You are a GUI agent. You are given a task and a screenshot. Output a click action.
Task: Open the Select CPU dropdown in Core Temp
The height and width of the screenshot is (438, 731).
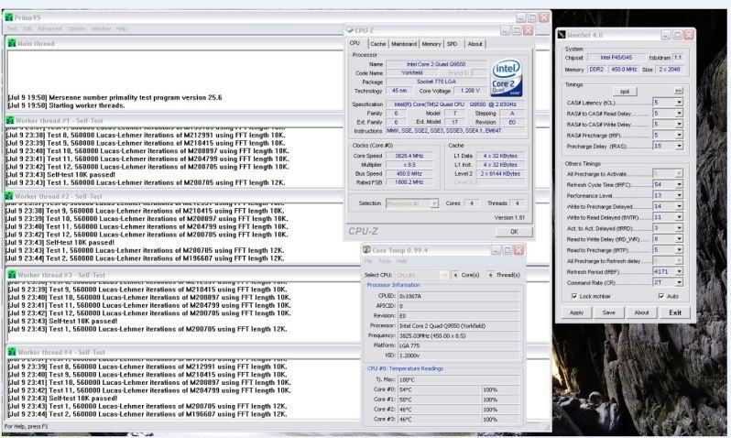point(443,275)
